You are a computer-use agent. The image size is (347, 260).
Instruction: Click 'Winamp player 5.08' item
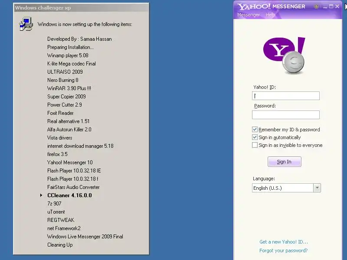point(68,55)
